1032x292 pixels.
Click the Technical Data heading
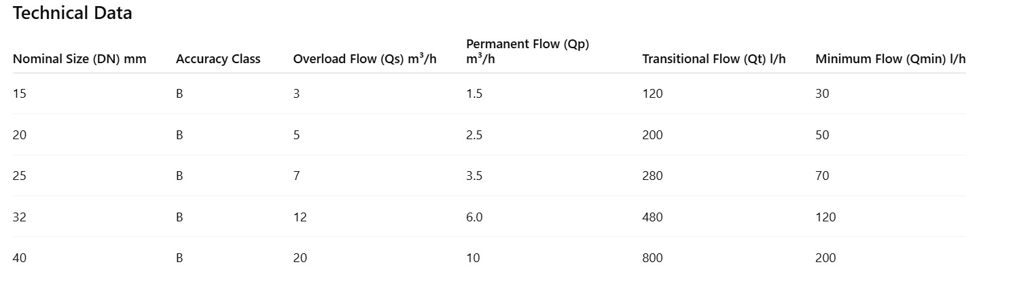click(73, 13)
